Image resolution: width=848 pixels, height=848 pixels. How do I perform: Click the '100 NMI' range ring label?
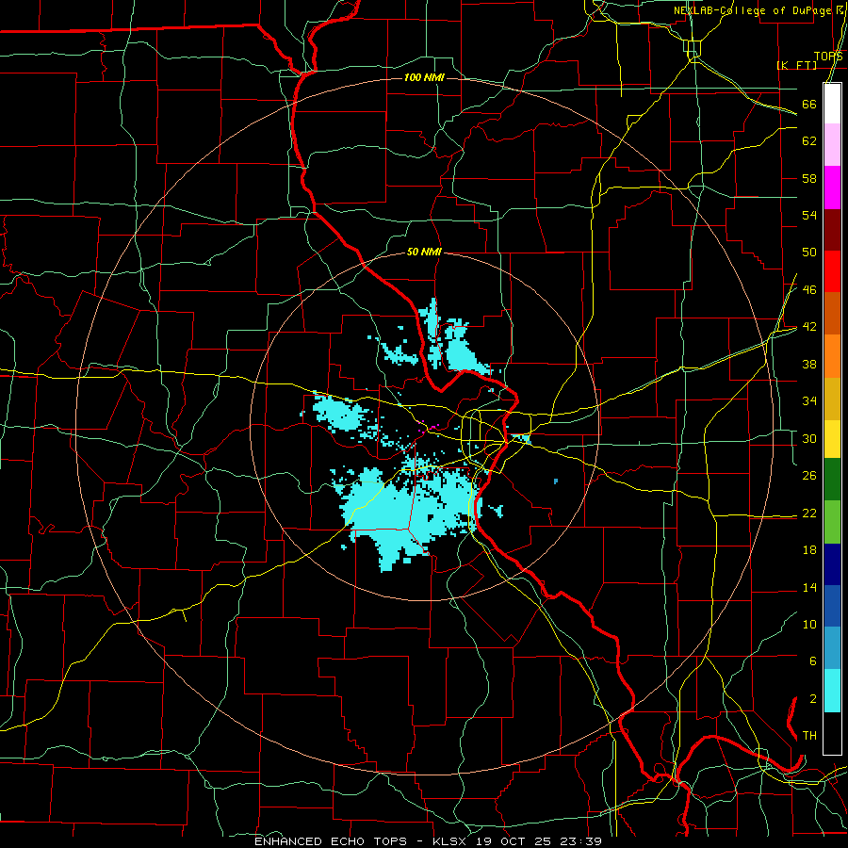(424, 78)
